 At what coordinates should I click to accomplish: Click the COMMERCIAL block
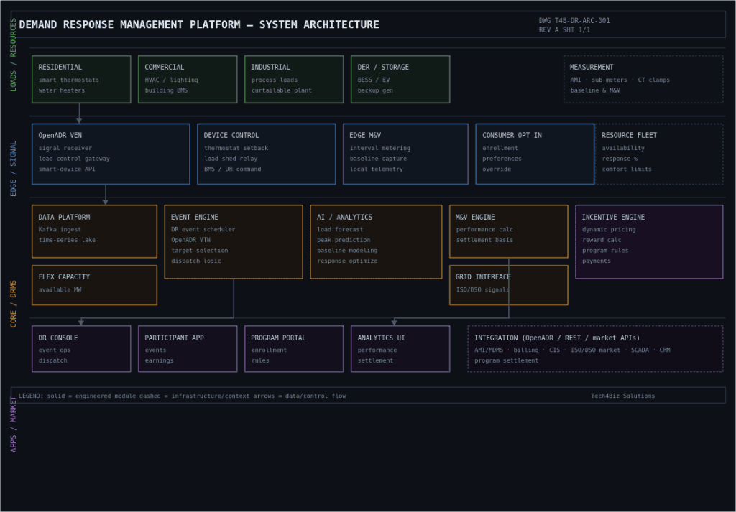pyautogui.click(x=188, y=79)
